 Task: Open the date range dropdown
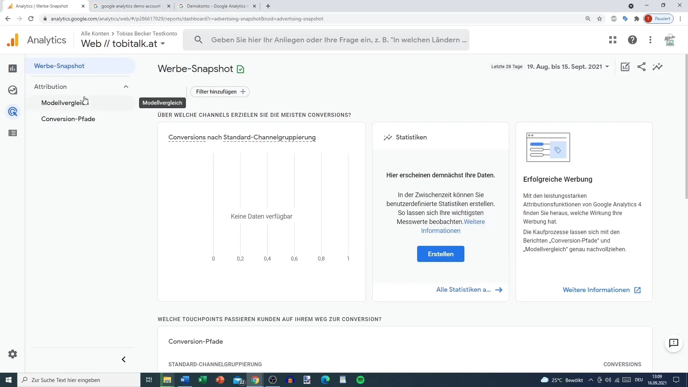(568, 67)
